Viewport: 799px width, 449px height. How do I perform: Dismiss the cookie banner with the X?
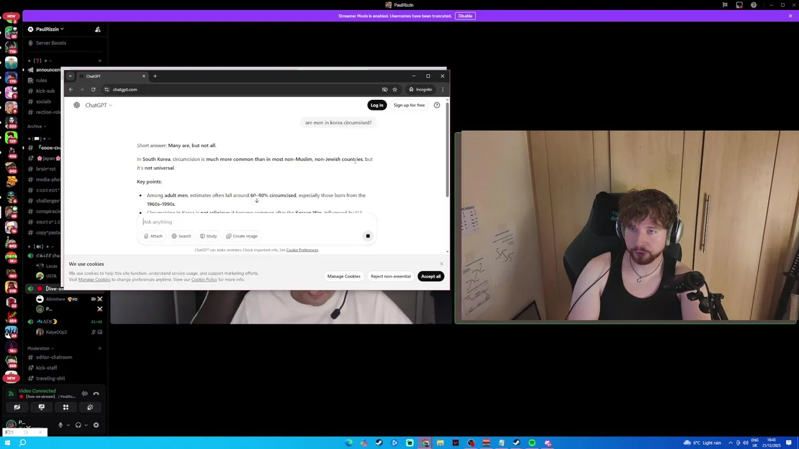(441, 264)
